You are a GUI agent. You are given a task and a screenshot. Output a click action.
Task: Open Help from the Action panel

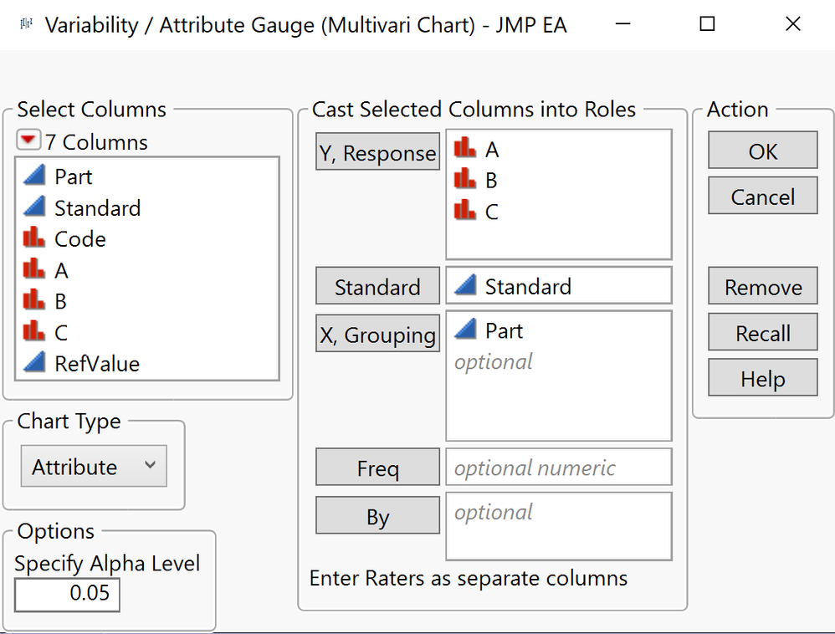pyautogui.click(x=762, y=377)
